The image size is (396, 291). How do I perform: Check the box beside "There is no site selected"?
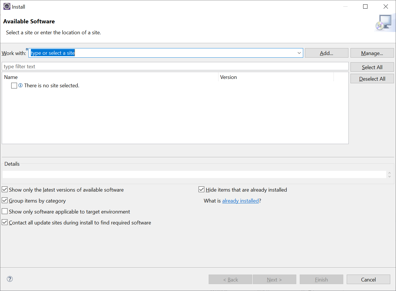14,85
